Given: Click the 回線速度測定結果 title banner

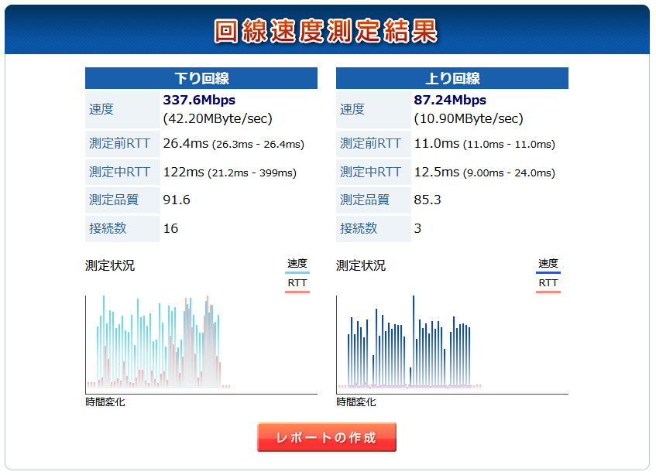Looking at the screenshot, I should [x=326, y=31].
